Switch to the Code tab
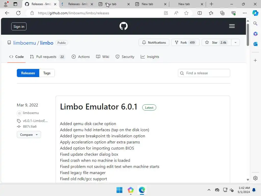The height and width of the screenshot is (196, 261). point(16,57)
